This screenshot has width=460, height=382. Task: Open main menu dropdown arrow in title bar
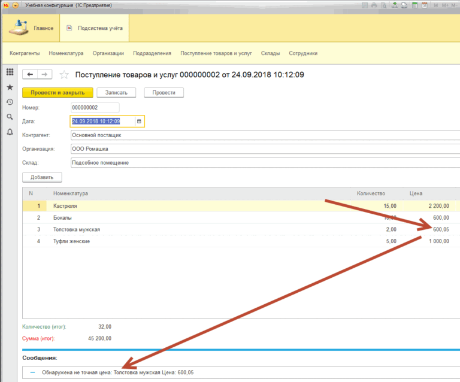click(16, 5)
